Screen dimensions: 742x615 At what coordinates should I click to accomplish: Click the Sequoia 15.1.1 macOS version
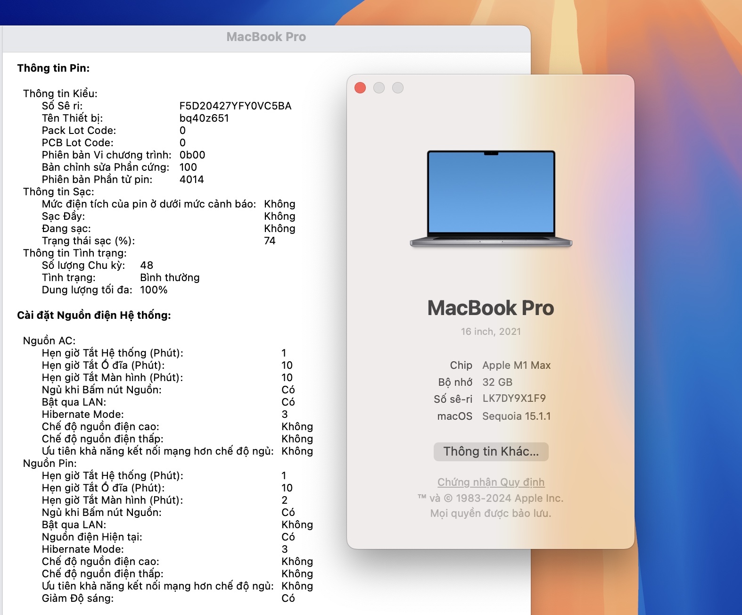[516, 416]
